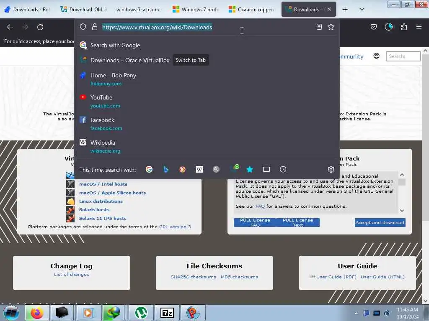Screen dimensions: 429x321
Task: Open uTorrent from the taskbar
Action: pos(141,313)
